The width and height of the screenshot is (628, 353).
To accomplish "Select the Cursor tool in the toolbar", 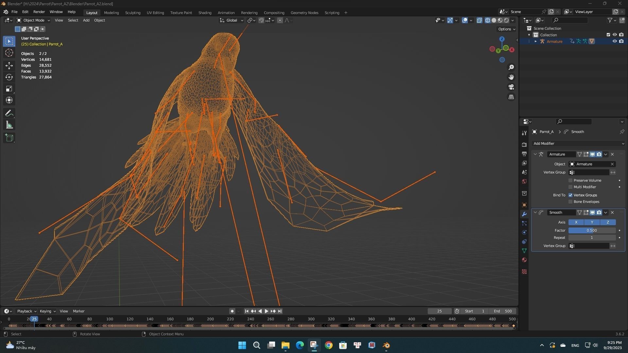I will click(x=9, y=53).
